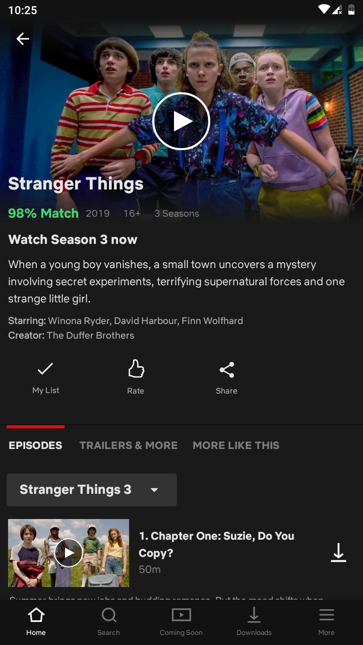Image resolution: width=363 pixels, height=645 pixels.
Task: Open the Downloads section
Action: tap(254, 622)
